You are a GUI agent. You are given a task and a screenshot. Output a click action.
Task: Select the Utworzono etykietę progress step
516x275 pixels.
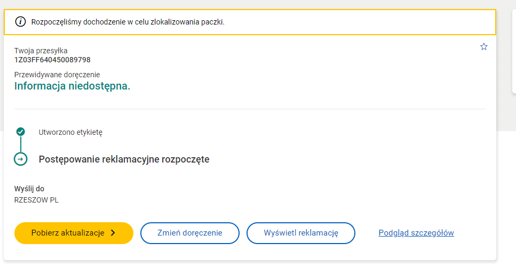[70, 132]
